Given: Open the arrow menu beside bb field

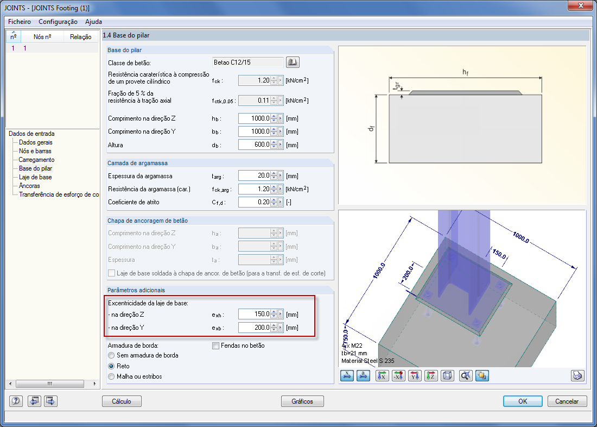Looking at the screenshot, I should click(281, 131).
